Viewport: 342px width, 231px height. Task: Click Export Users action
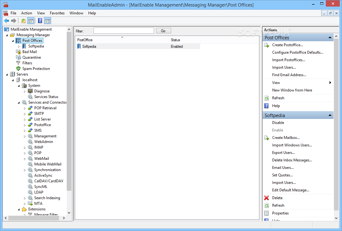click(283, 153)
